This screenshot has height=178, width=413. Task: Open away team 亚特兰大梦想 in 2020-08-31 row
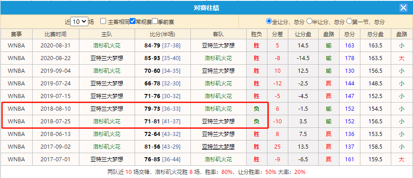[x=219, y=46]
